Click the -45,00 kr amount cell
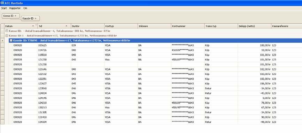 (254, 93)
